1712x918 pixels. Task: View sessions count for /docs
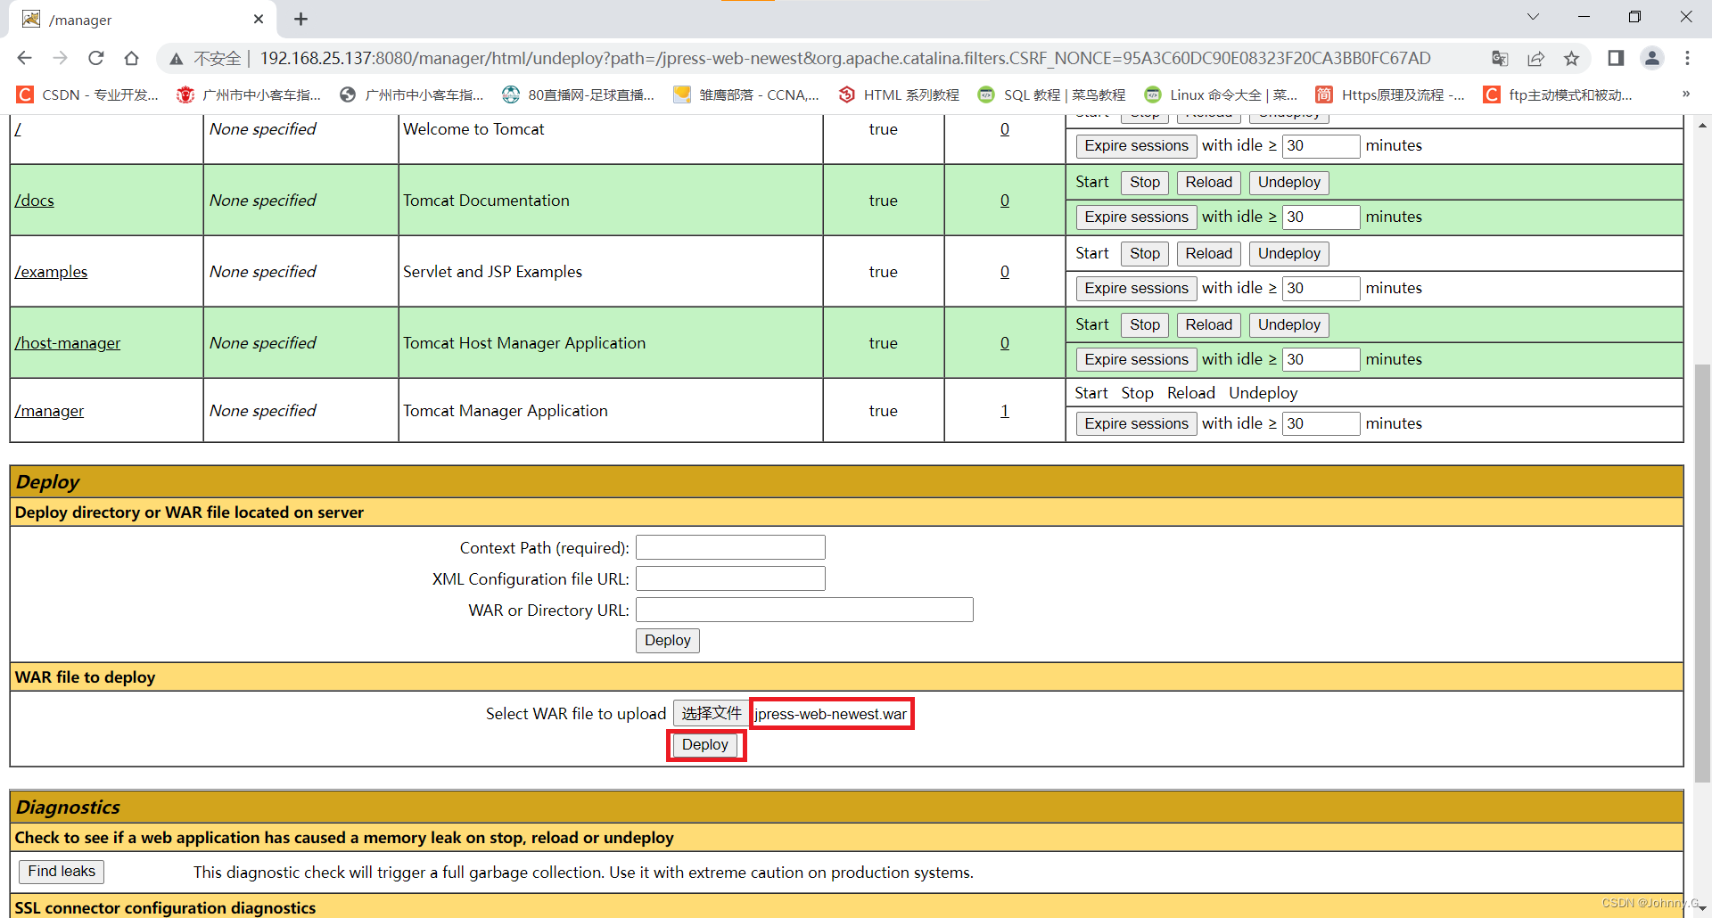pos(1005,201)
